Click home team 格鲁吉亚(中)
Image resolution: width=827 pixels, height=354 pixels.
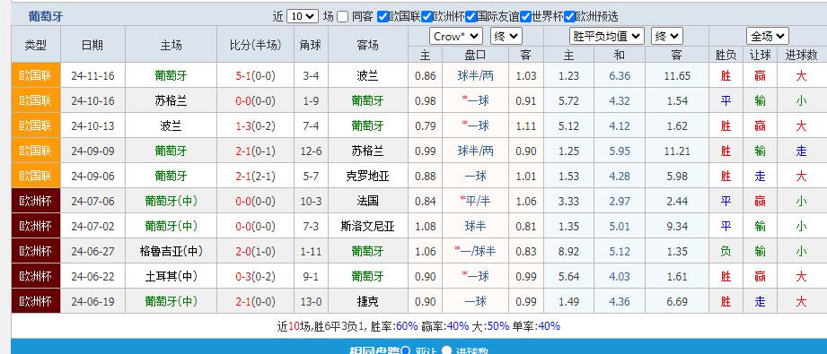(x=171, y=251)
